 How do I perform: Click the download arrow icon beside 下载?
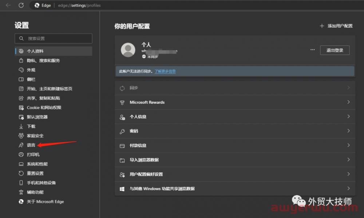[x=21, y=126]
